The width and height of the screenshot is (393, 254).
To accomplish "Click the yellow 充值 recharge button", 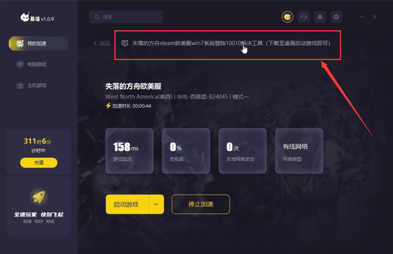I will pyautogui.click(x=39, y=162).
